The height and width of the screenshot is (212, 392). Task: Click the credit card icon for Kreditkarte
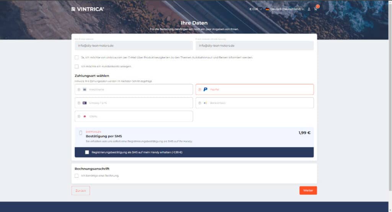(85, 90)
